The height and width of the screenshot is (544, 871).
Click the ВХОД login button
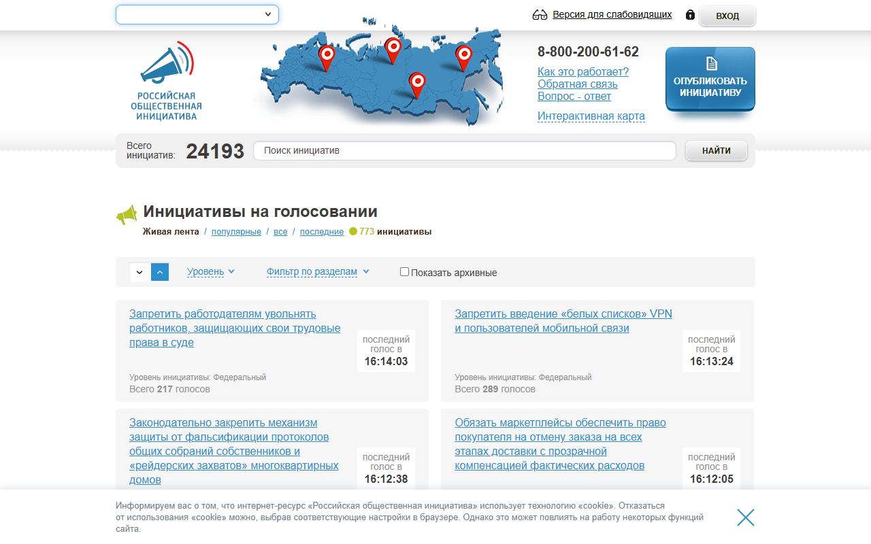click(727, 16)
